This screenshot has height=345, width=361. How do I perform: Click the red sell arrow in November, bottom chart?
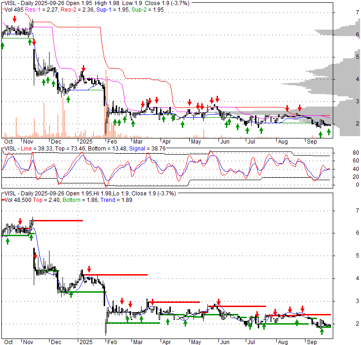35,256
